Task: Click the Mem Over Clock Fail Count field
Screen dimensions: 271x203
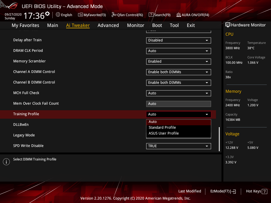Action: (x=179, y=104)
